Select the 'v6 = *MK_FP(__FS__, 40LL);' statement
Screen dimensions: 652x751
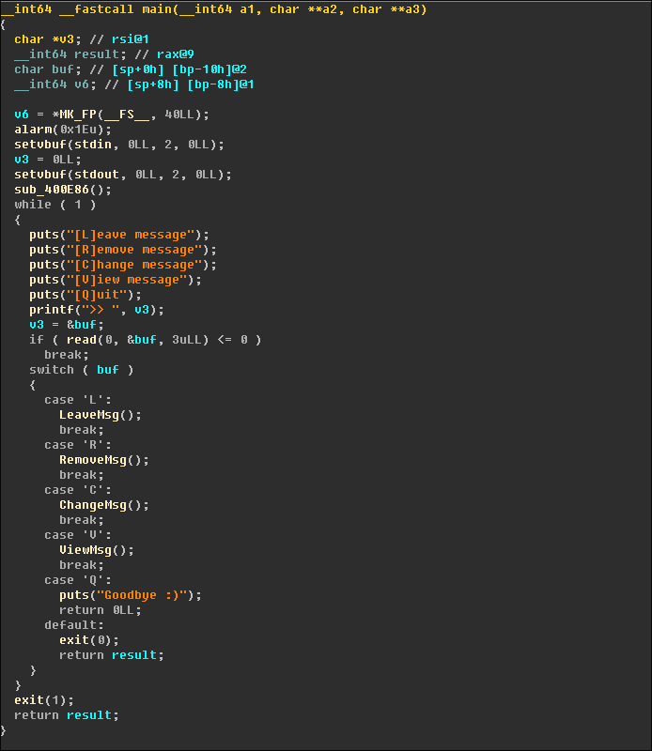tap(112, 115)
